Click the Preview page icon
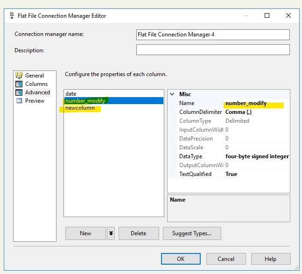This screenshot has width=302, height=274. [19, 101]
